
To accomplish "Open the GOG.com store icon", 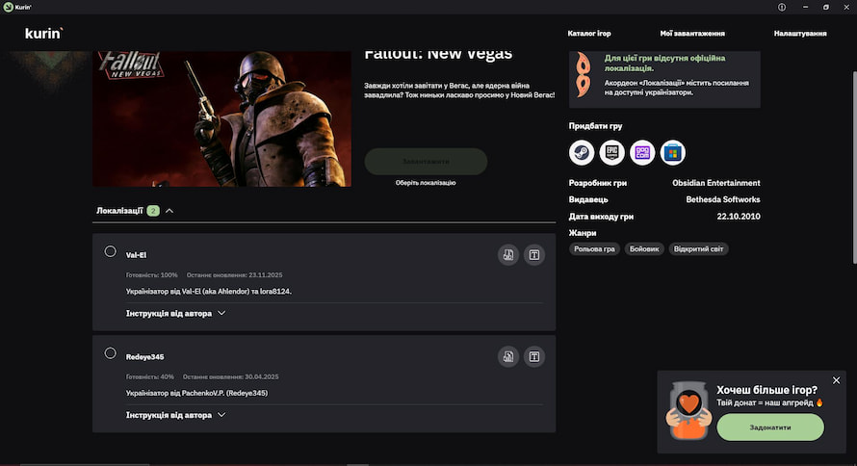I will (642, 152).
